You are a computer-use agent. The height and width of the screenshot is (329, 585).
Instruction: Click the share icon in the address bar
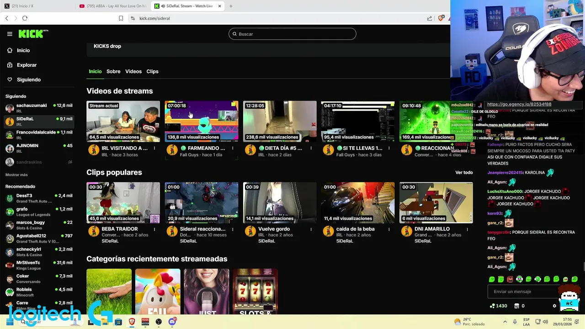coord(430,18)
